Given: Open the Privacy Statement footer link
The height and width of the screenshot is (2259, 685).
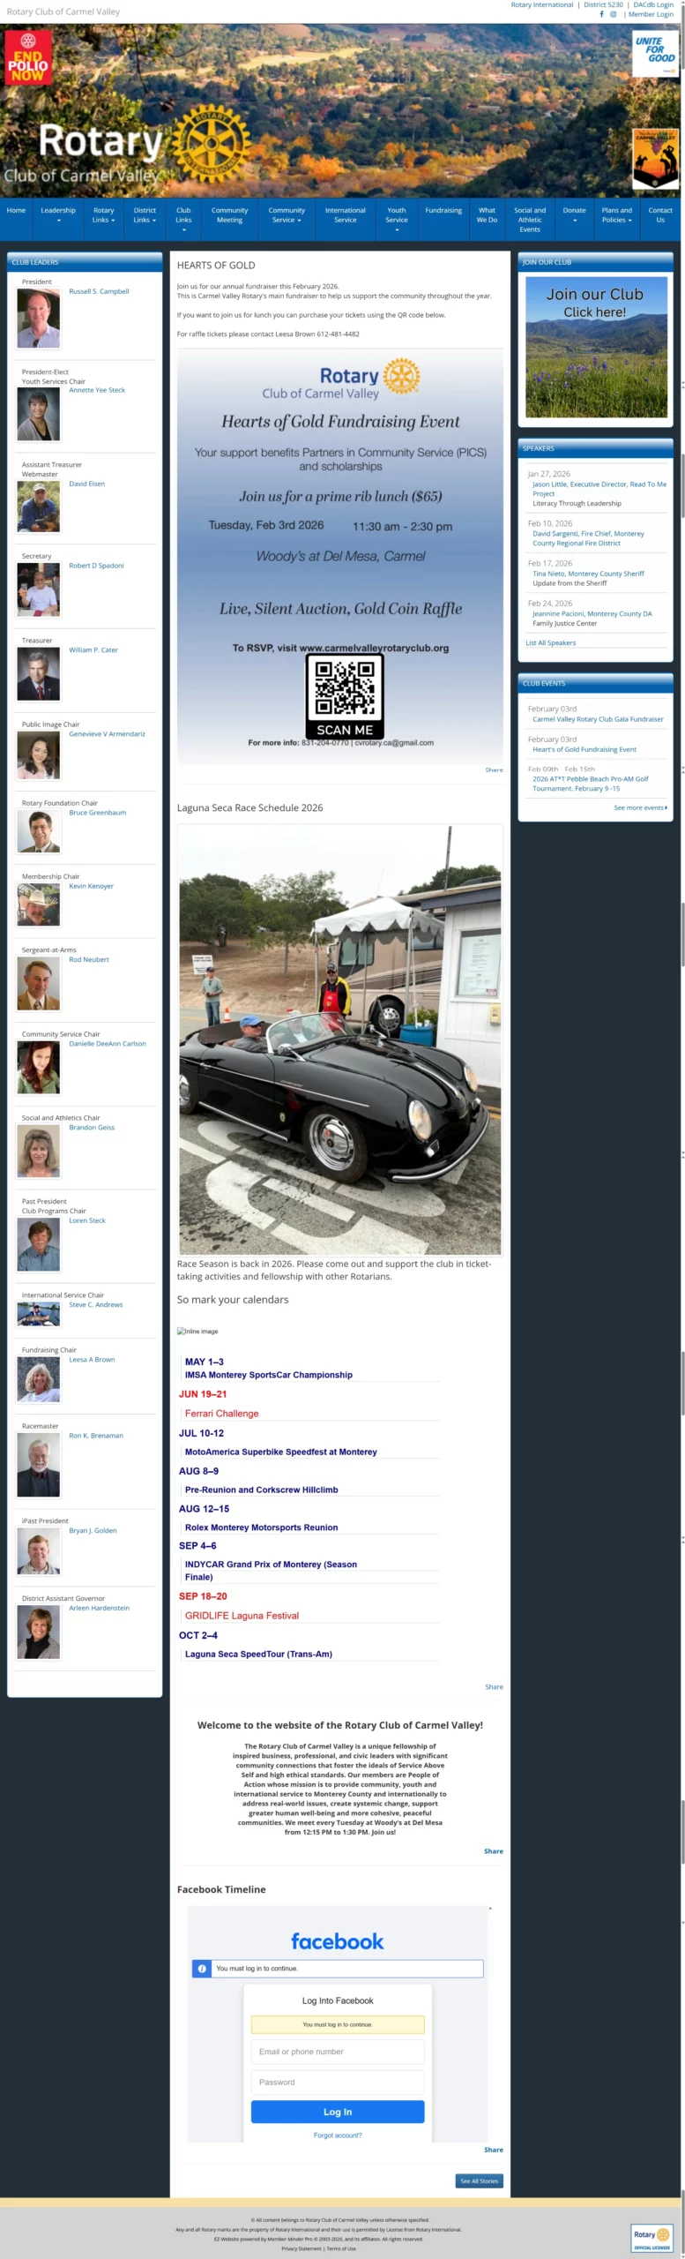Looking at the screenshot, I should 302,2248.
